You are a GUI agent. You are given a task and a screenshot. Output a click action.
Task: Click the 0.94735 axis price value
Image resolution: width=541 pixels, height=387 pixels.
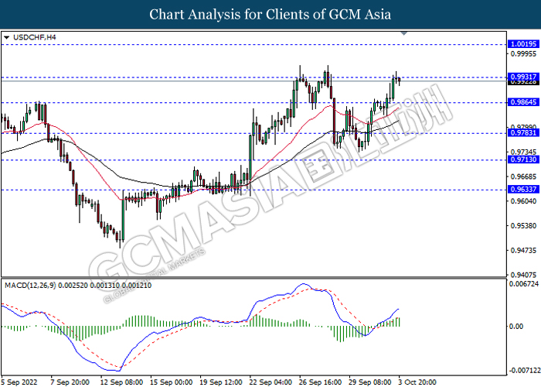point(523,250)
